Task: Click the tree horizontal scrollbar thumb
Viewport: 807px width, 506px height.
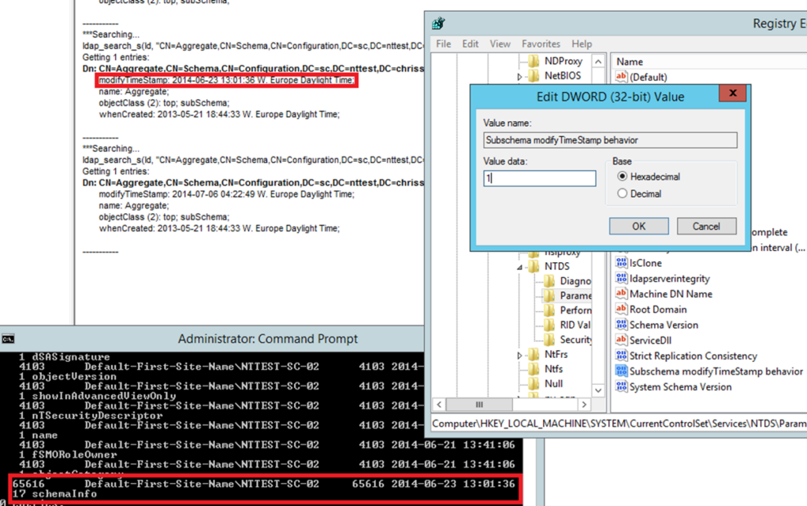Action: pos(479,404)
